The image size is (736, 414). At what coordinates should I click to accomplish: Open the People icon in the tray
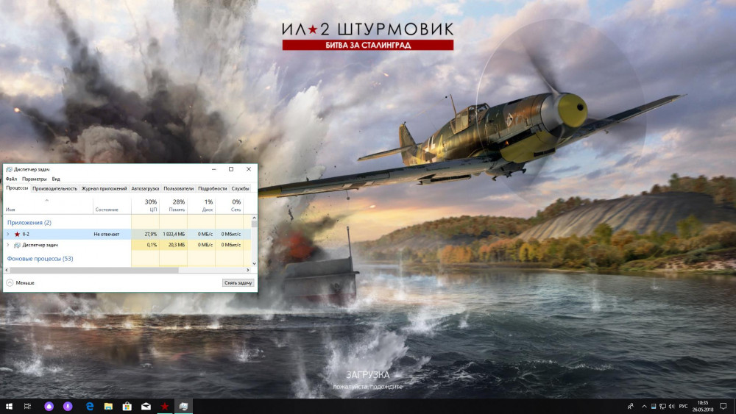coord(631,406)
